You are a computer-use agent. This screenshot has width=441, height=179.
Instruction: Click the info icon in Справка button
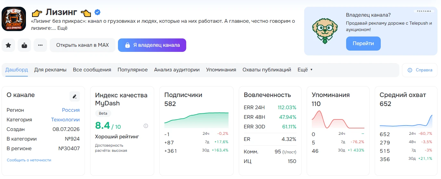click(x=410, y=70)
